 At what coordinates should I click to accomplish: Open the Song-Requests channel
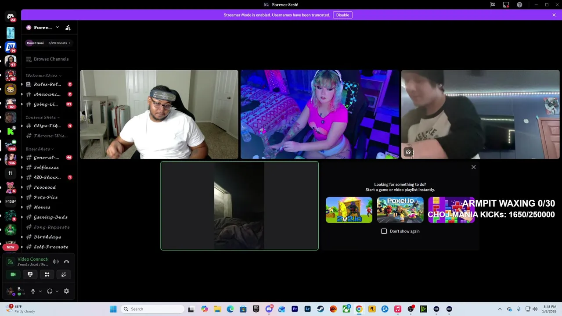[48, 227]
